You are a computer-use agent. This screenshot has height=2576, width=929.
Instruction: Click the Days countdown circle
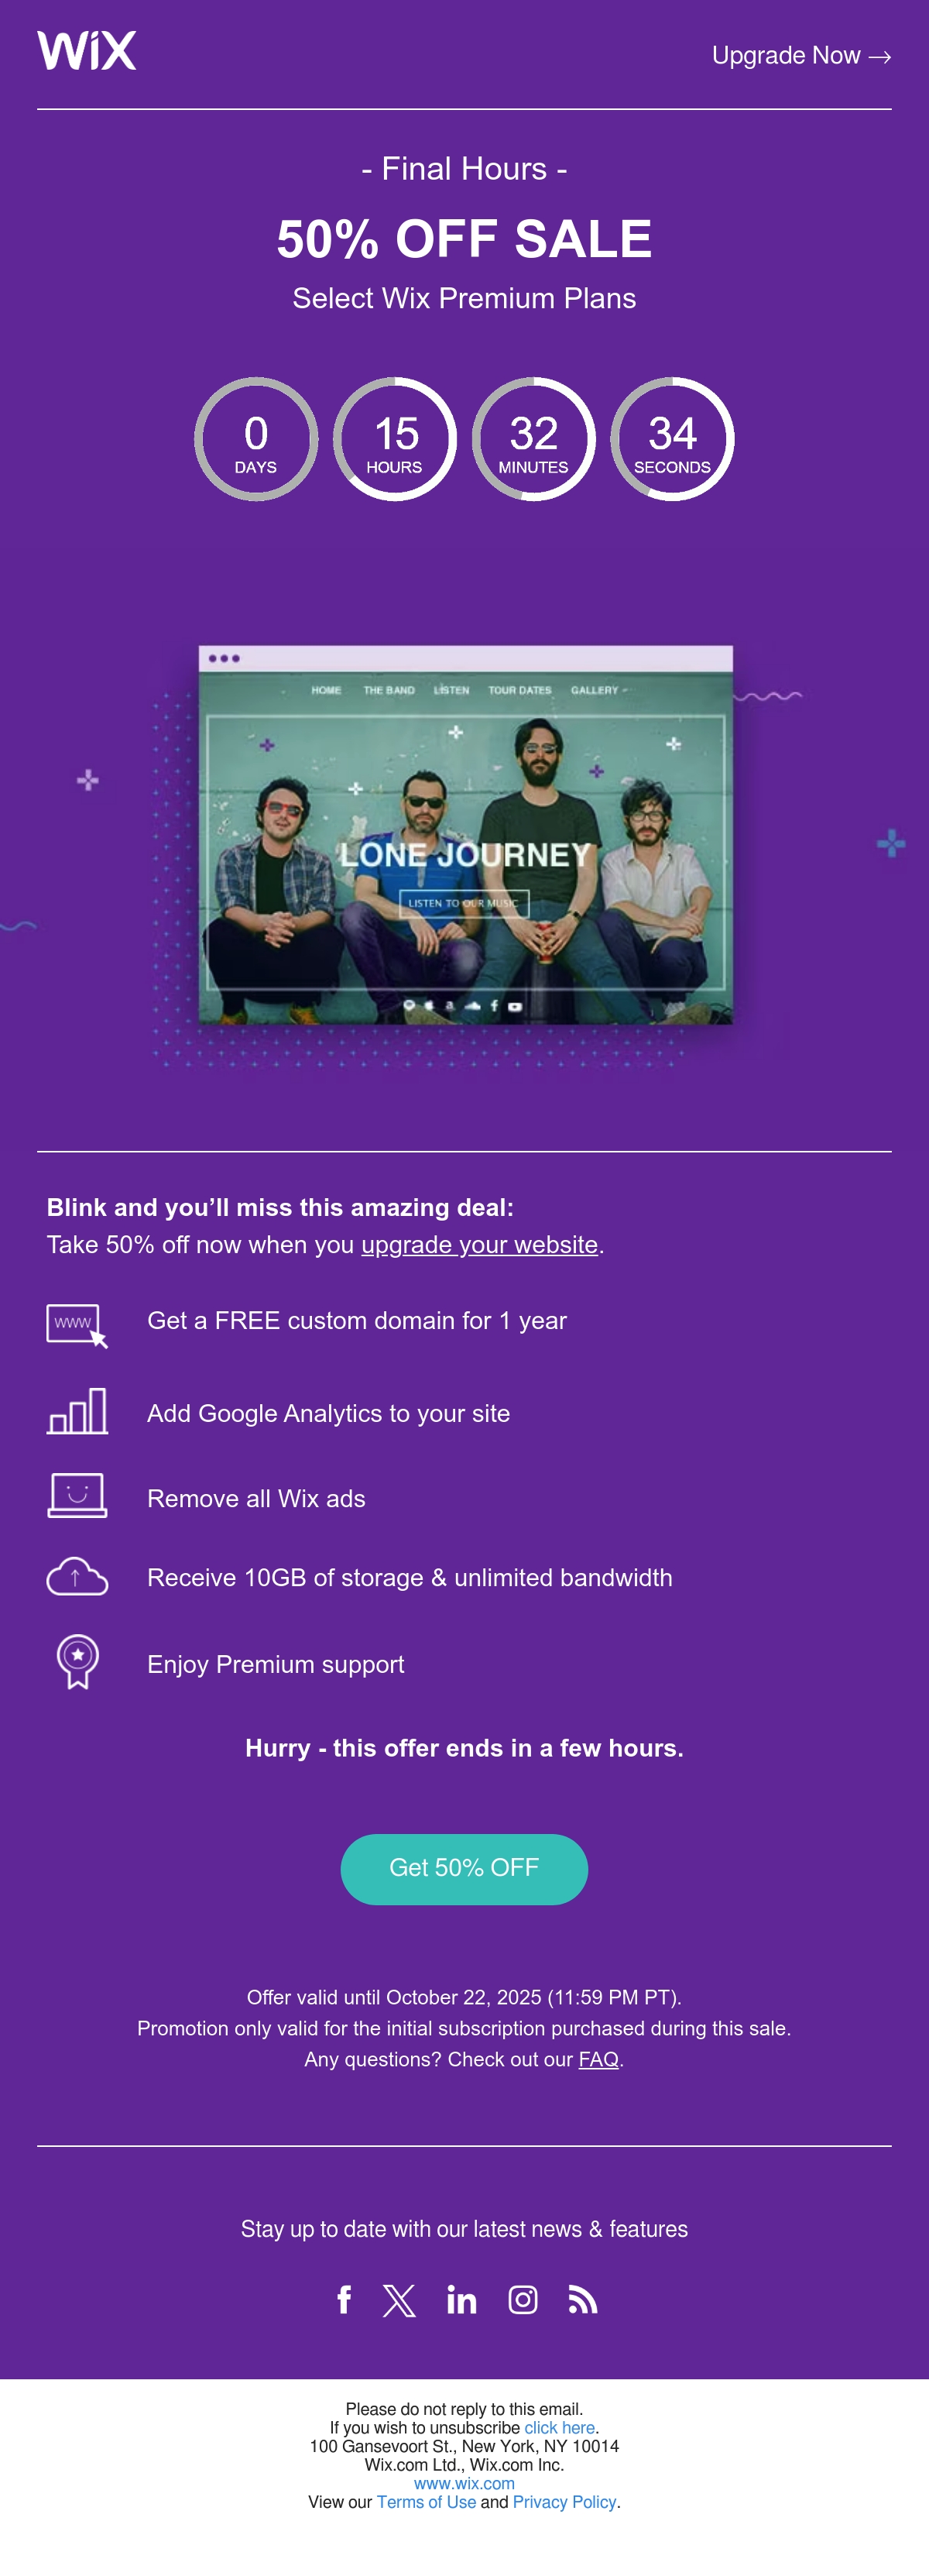[x=256, y=439]
